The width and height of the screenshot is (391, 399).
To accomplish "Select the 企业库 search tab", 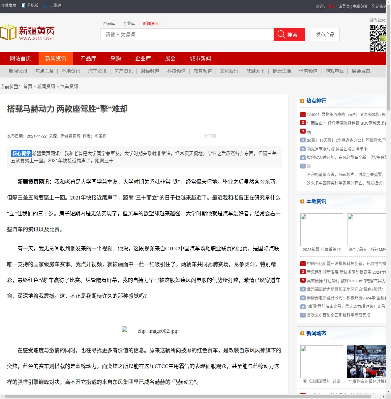I will tap(129, 24).
